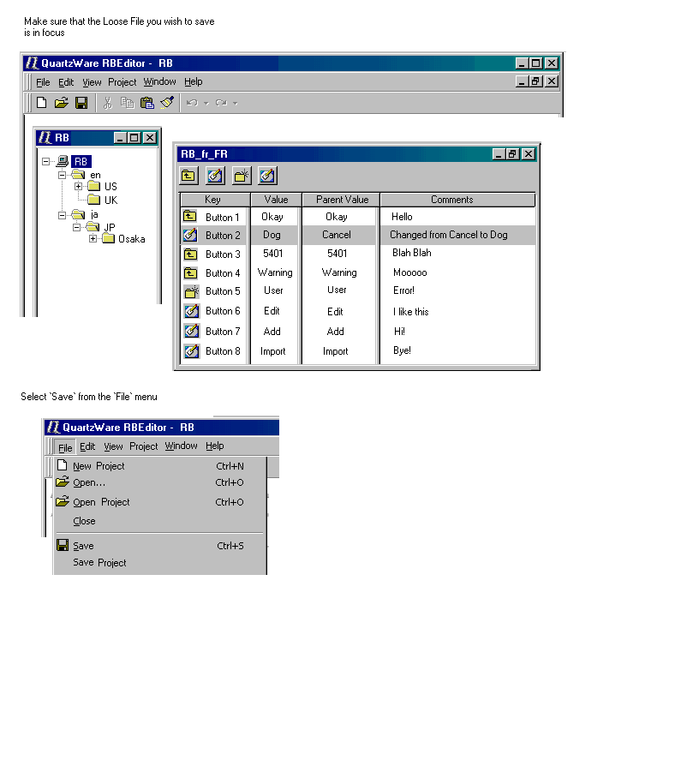
Task: Click the Comments column header
Action: coord(457,200)
